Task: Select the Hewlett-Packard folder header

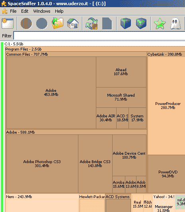Action: (92, 197)
